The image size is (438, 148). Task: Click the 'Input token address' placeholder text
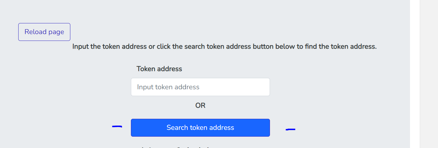[168, 87]
